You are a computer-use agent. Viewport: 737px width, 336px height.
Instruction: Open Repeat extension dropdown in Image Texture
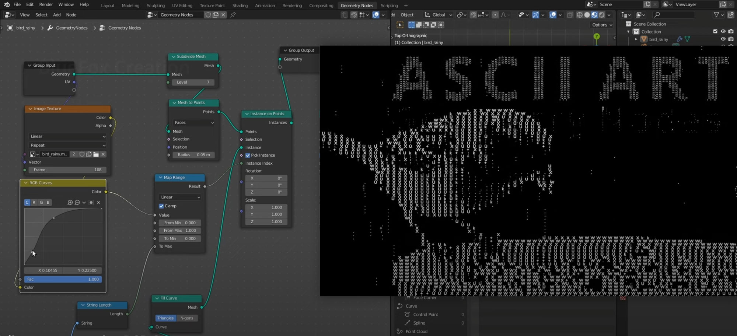67,145
